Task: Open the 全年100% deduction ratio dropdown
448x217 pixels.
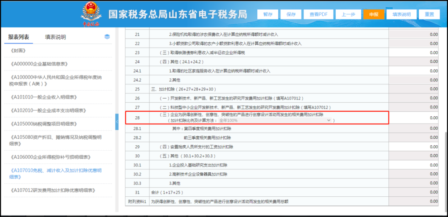Action: pos(275,121)
